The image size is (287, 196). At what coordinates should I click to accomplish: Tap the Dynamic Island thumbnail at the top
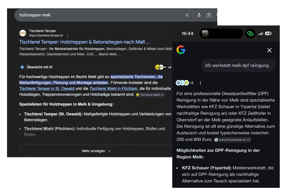click(x=205, y=33)
